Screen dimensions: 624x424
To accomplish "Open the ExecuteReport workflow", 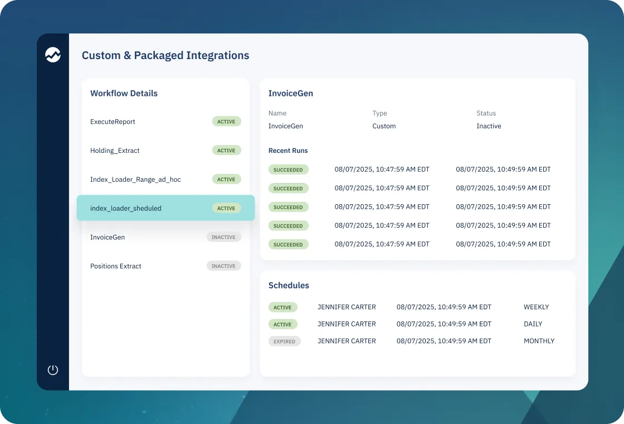I will [165, 122].
